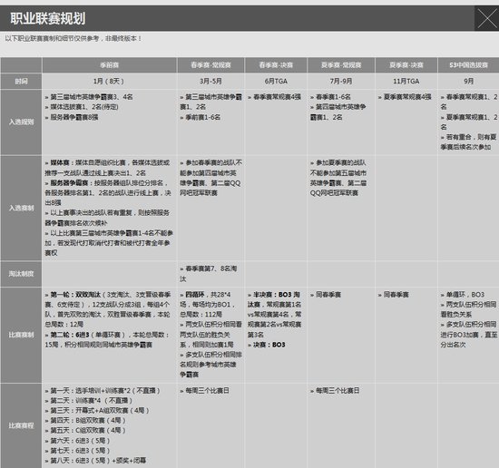Click the line 媒体选拔赛1、2名(待定)
Screen dimensions: 499x468
tap(82, 107)
